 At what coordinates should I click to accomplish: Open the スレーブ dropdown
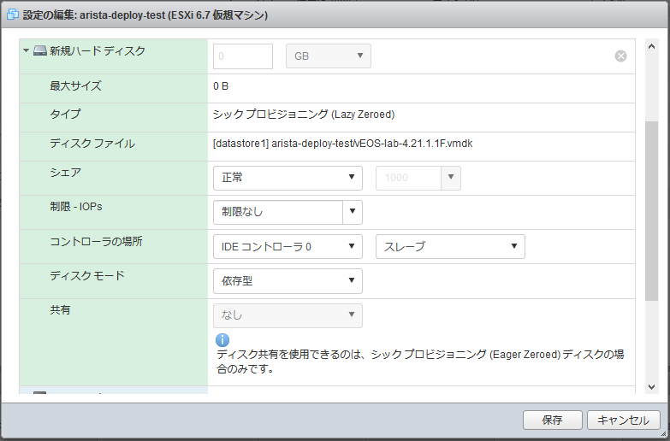point(450,246)
